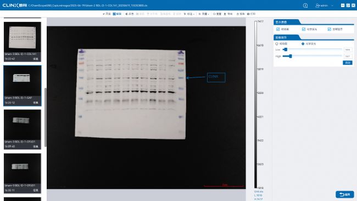The image size is (357, 201).
Task: Click the info icon in title bar
Action: [305, 5]
